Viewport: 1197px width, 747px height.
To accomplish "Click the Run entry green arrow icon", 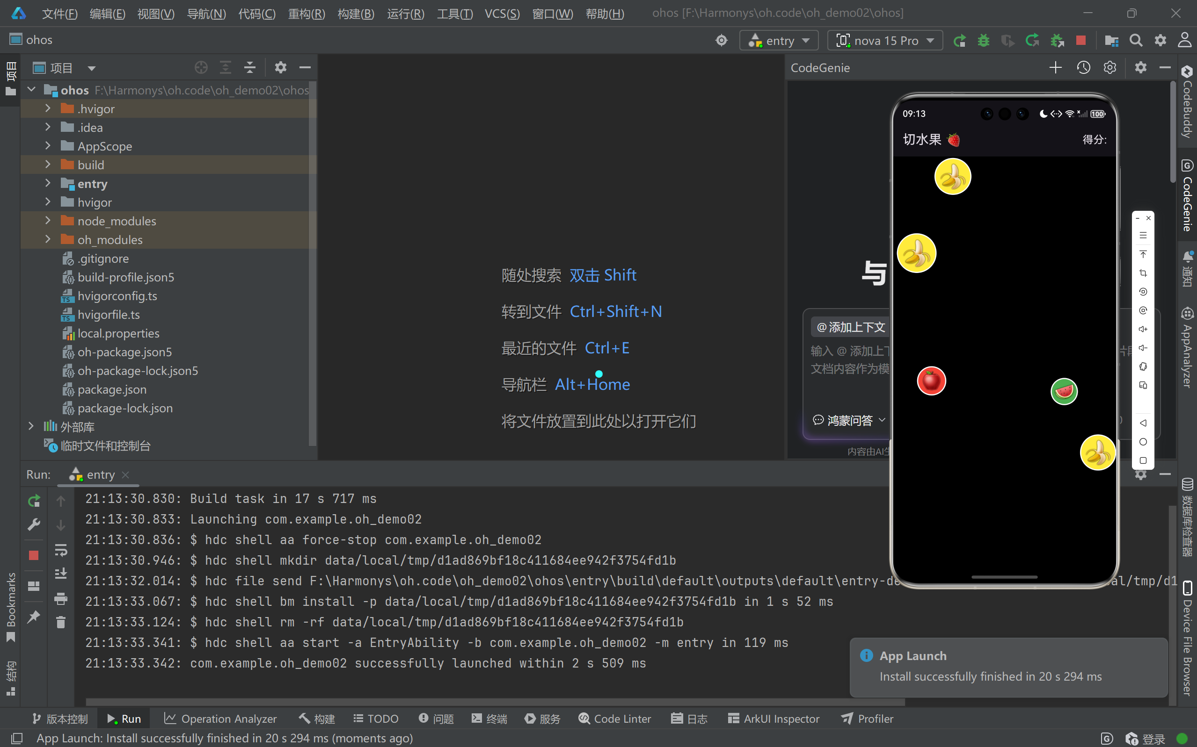I will [959, 41].
